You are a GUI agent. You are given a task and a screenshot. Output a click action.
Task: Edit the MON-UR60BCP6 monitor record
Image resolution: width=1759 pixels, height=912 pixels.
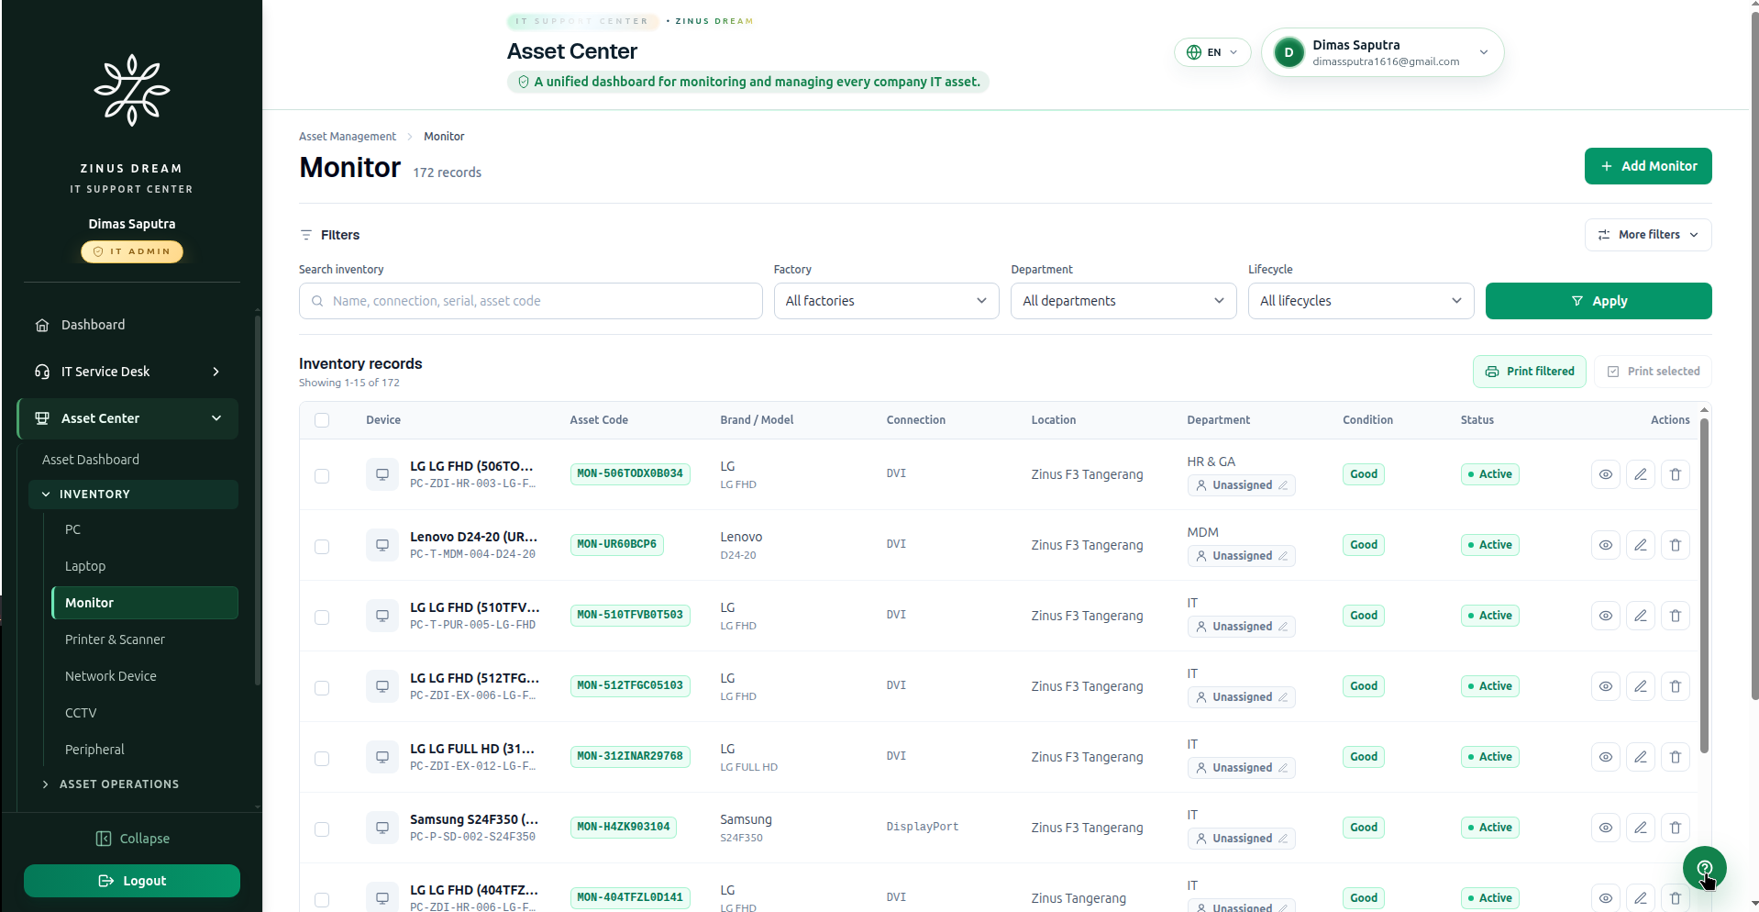(1640, 545)
